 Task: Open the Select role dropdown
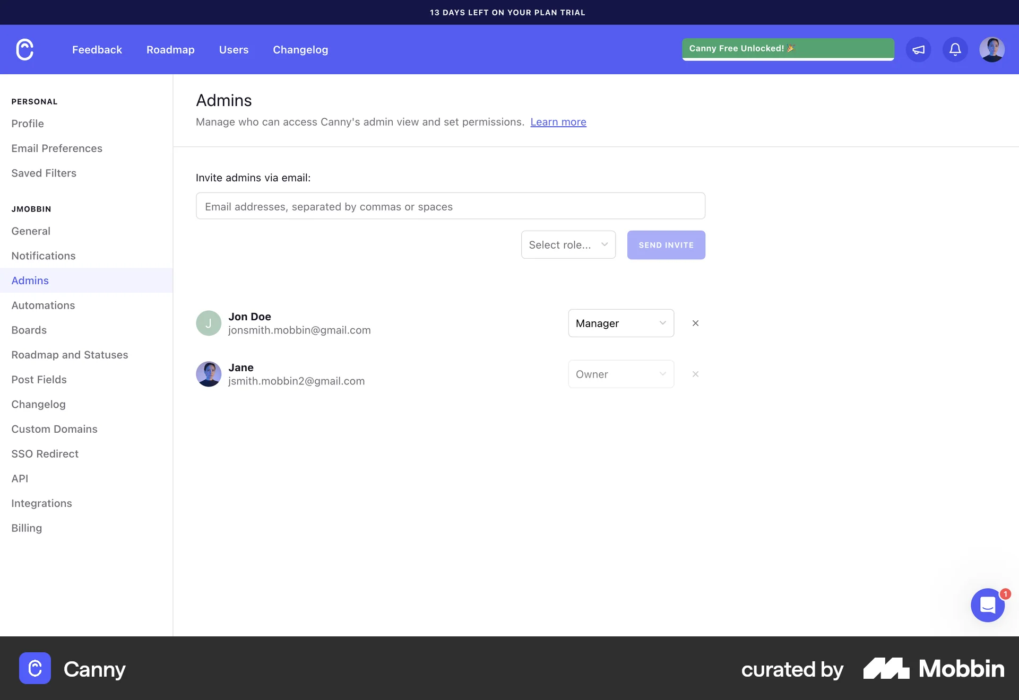pyautogui.click(x=568, y=244)
